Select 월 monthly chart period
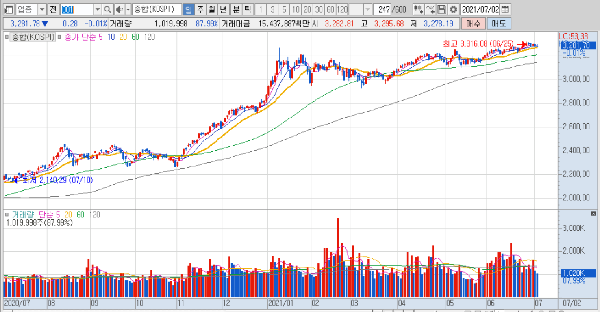Image resolution: width=600 pixels, height=312 pixels. [212, 9]
